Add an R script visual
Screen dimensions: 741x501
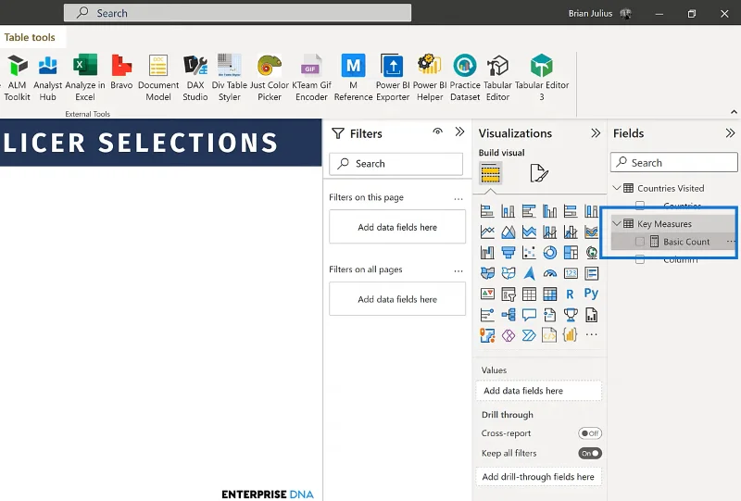tap(571, 294)
